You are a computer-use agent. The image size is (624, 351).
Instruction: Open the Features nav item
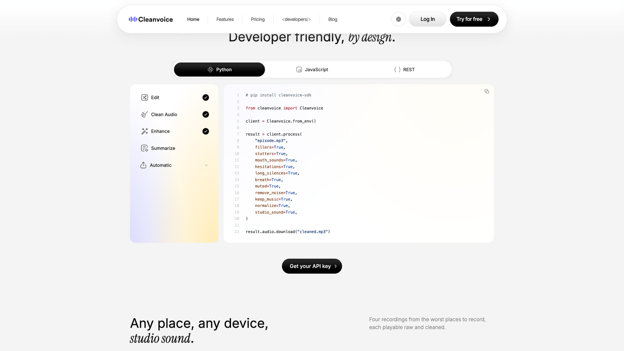coord(225,19)
